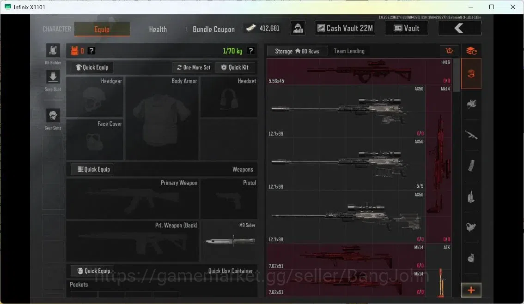Click Quick Equip above the Headgear slot

[92, 67]
